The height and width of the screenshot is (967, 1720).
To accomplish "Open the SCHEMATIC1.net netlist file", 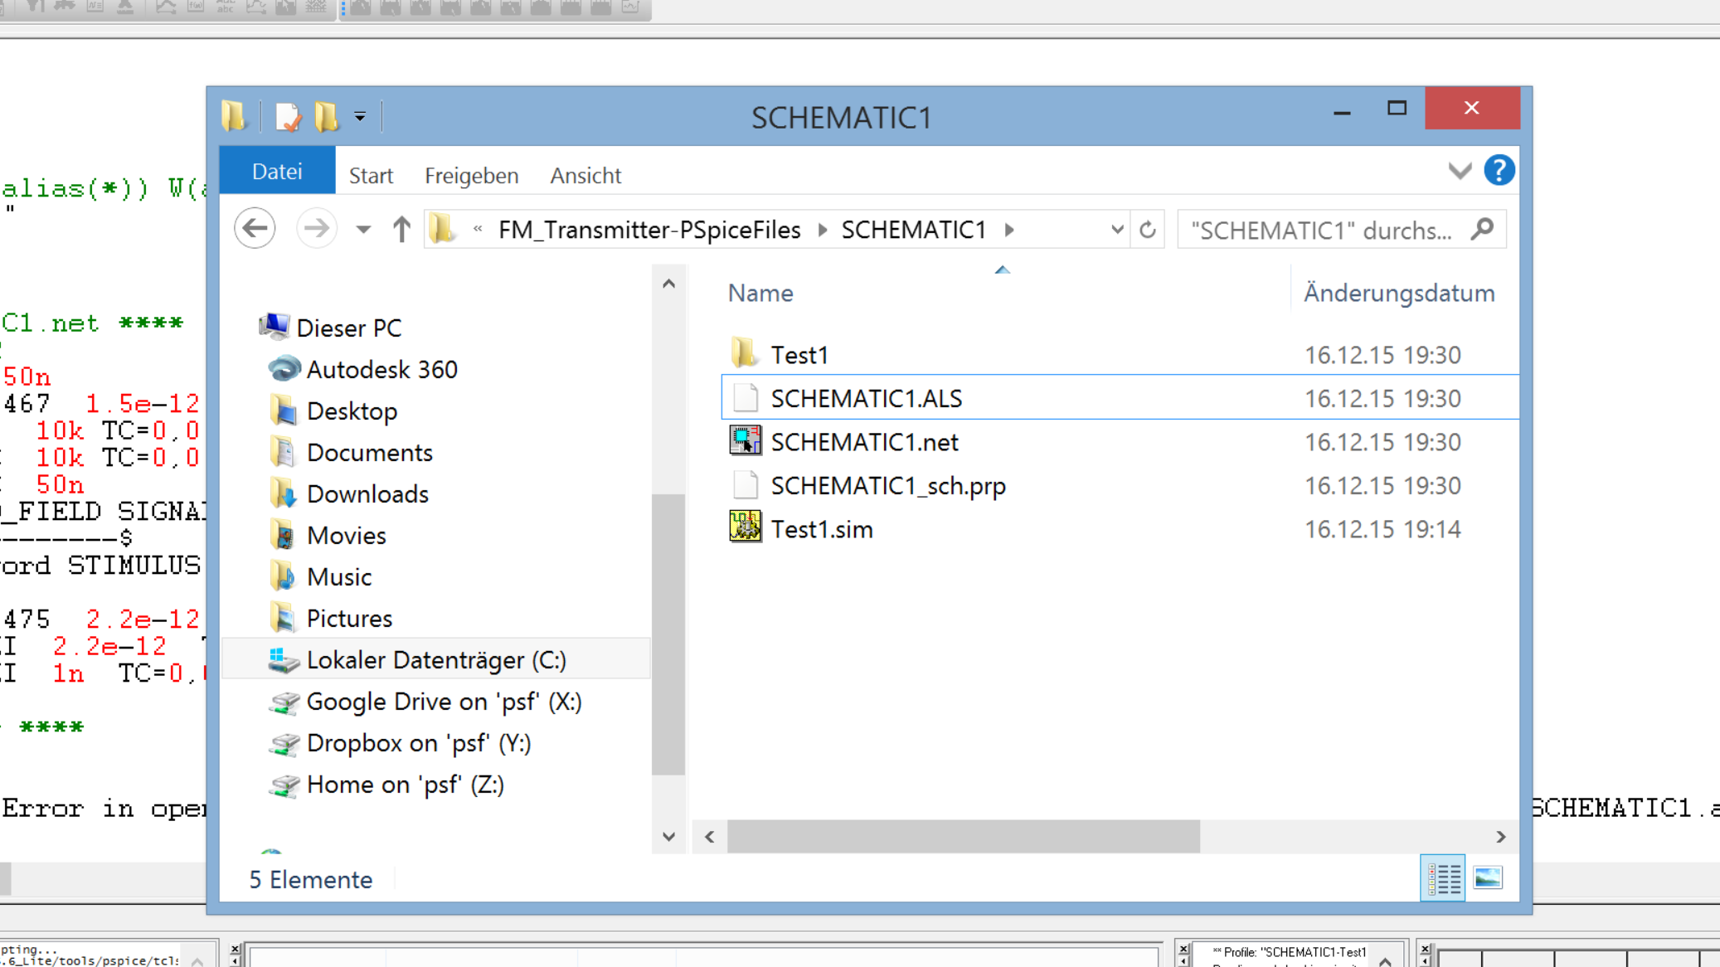I will tap(864, 442).
